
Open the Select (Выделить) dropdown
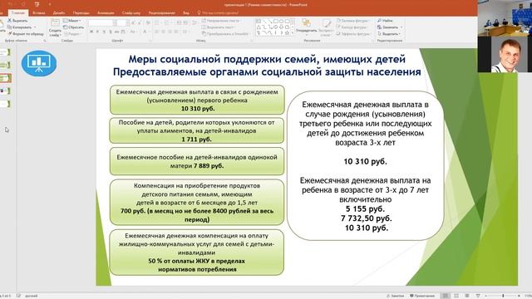pyautogui.click(x=389, y=33)
